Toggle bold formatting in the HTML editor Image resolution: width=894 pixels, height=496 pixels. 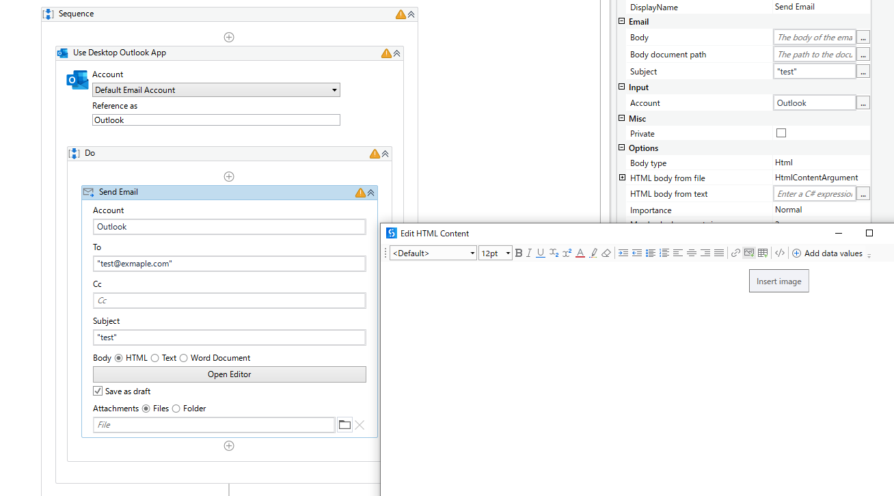[x=519, y=253]
